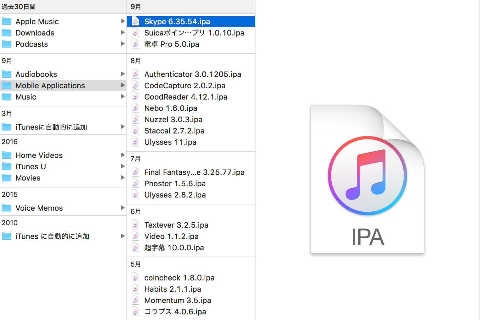This screenshot has width=480, height=320.
Task: Click the iTunes U folder icon
Action: (x=7, y=166)
